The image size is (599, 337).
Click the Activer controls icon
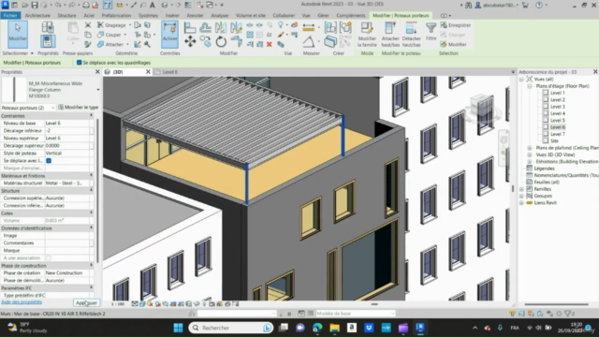pyautogui.click(x=169, y=34)
